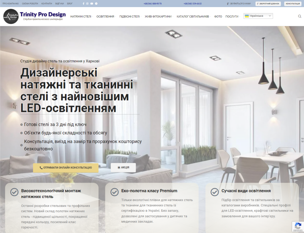Expand the Натяжні стелі menu
304x233 pixels.
coord(81,17)
